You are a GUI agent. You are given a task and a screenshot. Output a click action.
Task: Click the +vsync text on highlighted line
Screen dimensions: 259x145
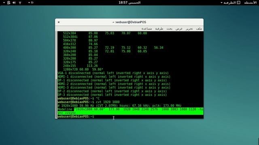click(70, 113)
